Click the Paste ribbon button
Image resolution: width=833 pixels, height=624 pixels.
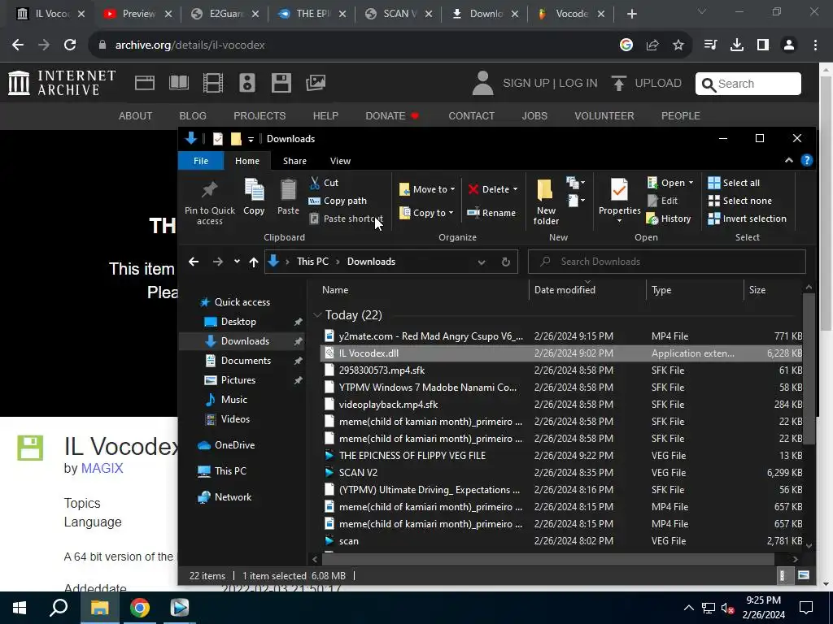coord(288,197)
